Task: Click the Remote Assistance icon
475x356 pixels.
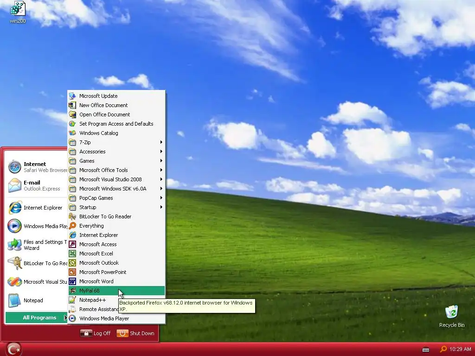Action: tap(72, 309)
